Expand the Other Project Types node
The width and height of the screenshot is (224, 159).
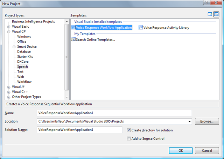(9, 97)
